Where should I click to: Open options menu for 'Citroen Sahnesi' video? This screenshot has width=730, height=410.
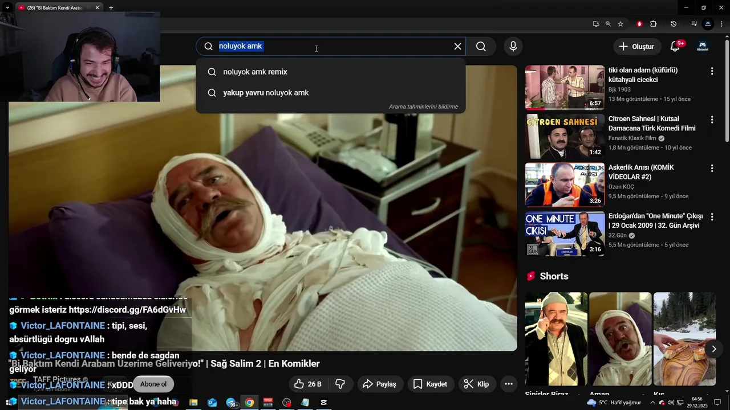(712, 120)
